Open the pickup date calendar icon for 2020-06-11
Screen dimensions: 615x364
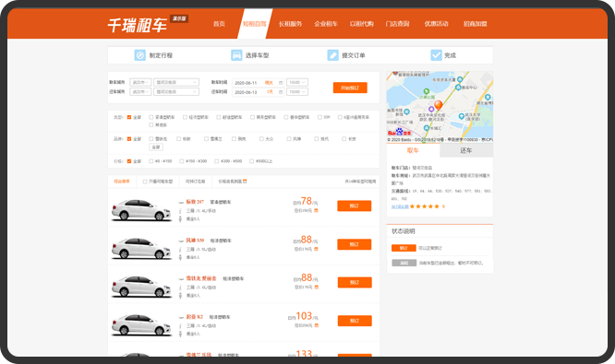click(x=281, y=83)
